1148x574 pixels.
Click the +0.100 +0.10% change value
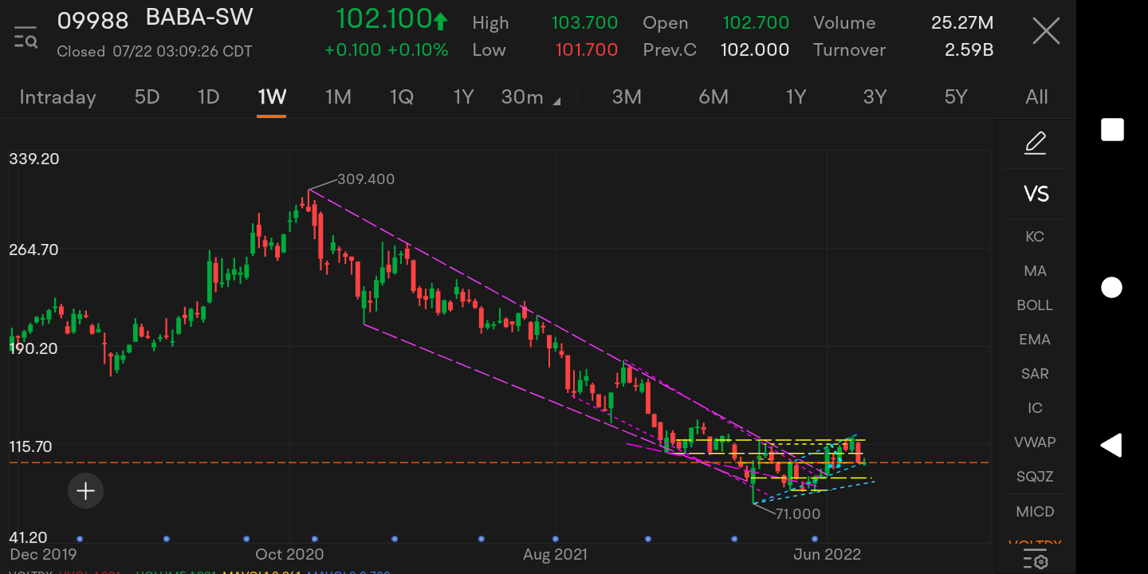(x=386, y=50)
